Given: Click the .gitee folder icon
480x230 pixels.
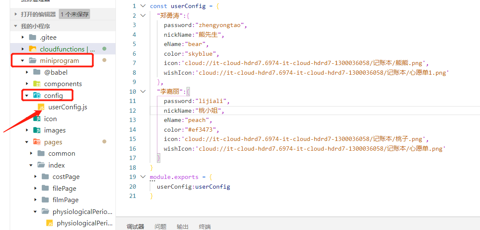Looking at the screenshot, I should point(32,38).
